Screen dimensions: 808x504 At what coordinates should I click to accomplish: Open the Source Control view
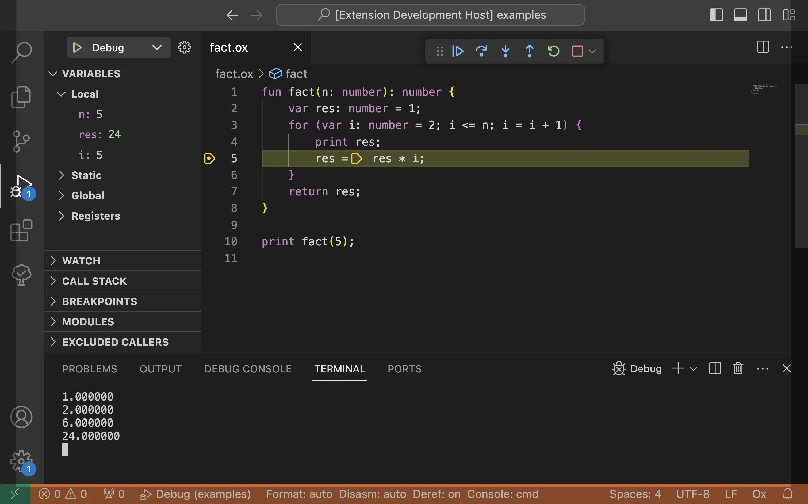pos(21,141)
